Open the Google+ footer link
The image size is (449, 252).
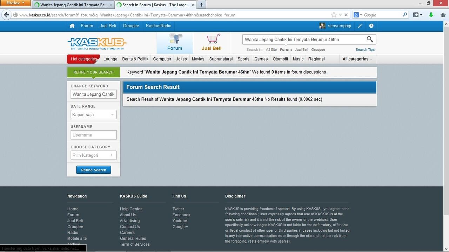click(x=180, y=226)
